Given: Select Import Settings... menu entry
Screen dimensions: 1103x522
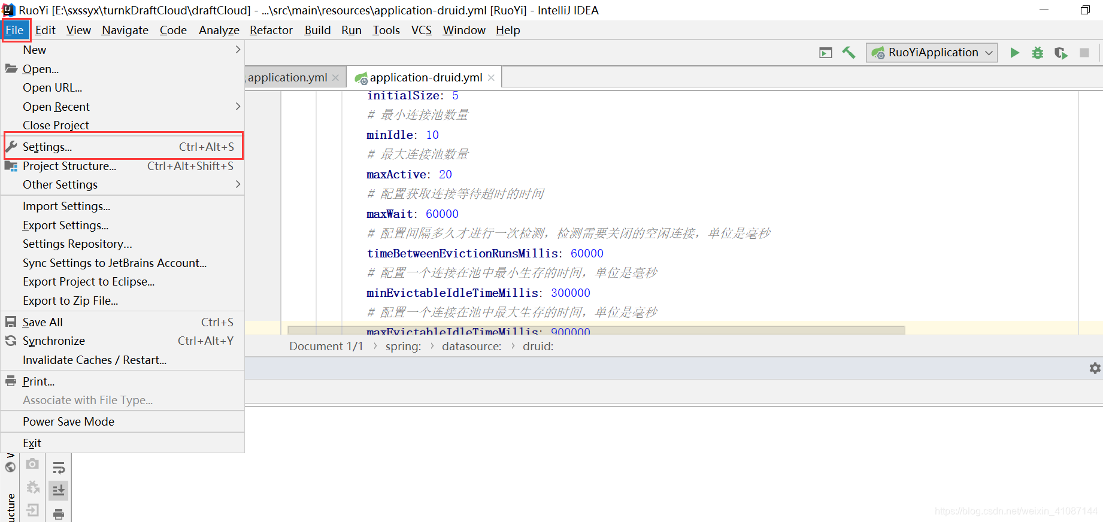Looking at the screenshot, I should pyautogui.click(x=122, y=206).
